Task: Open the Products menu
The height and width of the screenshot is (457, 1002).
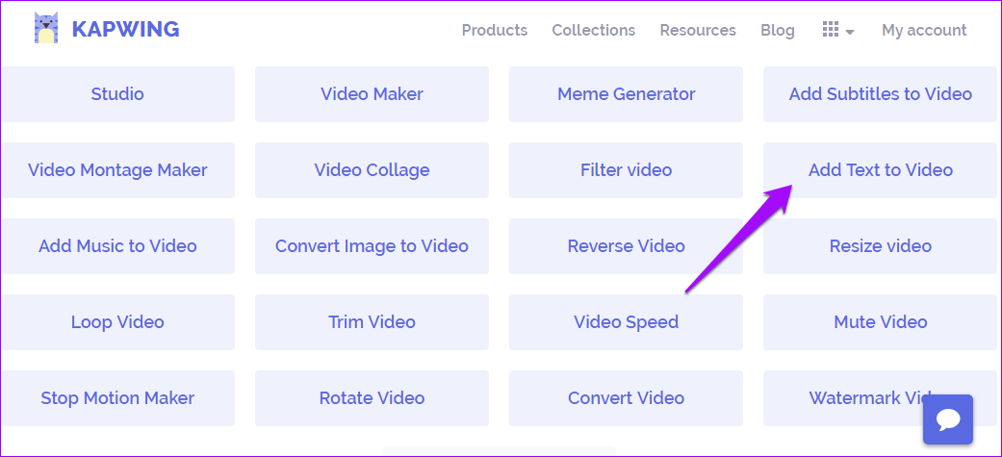Action: (495, 30)
